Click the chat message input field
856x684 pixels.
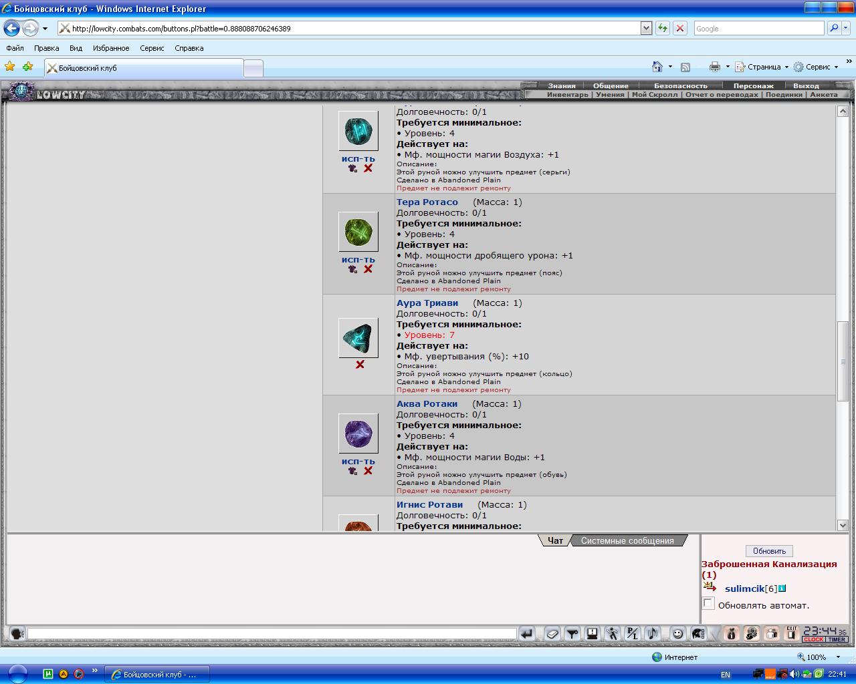pos(272,633)
